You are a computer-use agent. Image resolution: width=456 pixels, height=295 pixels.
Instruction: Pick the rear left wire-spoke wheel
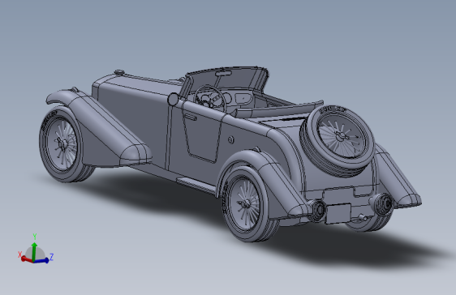coord(247,204)
